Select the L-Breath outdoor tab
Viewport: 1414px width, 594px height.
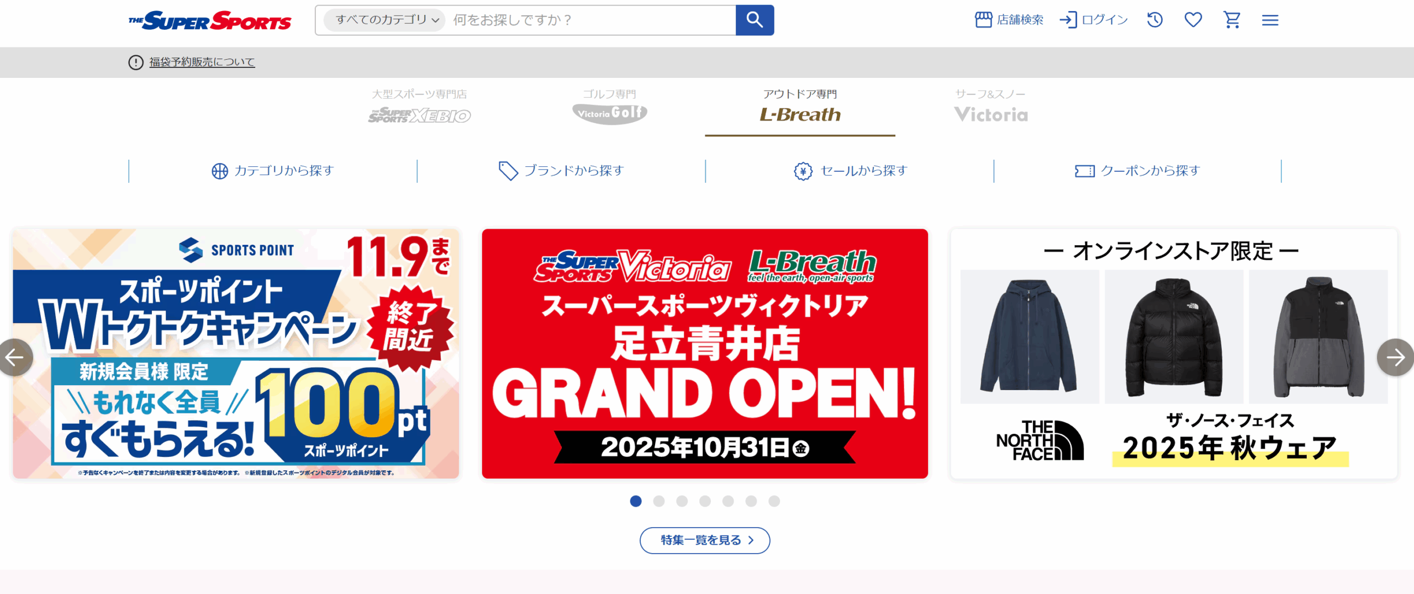[x=800, y=108]
